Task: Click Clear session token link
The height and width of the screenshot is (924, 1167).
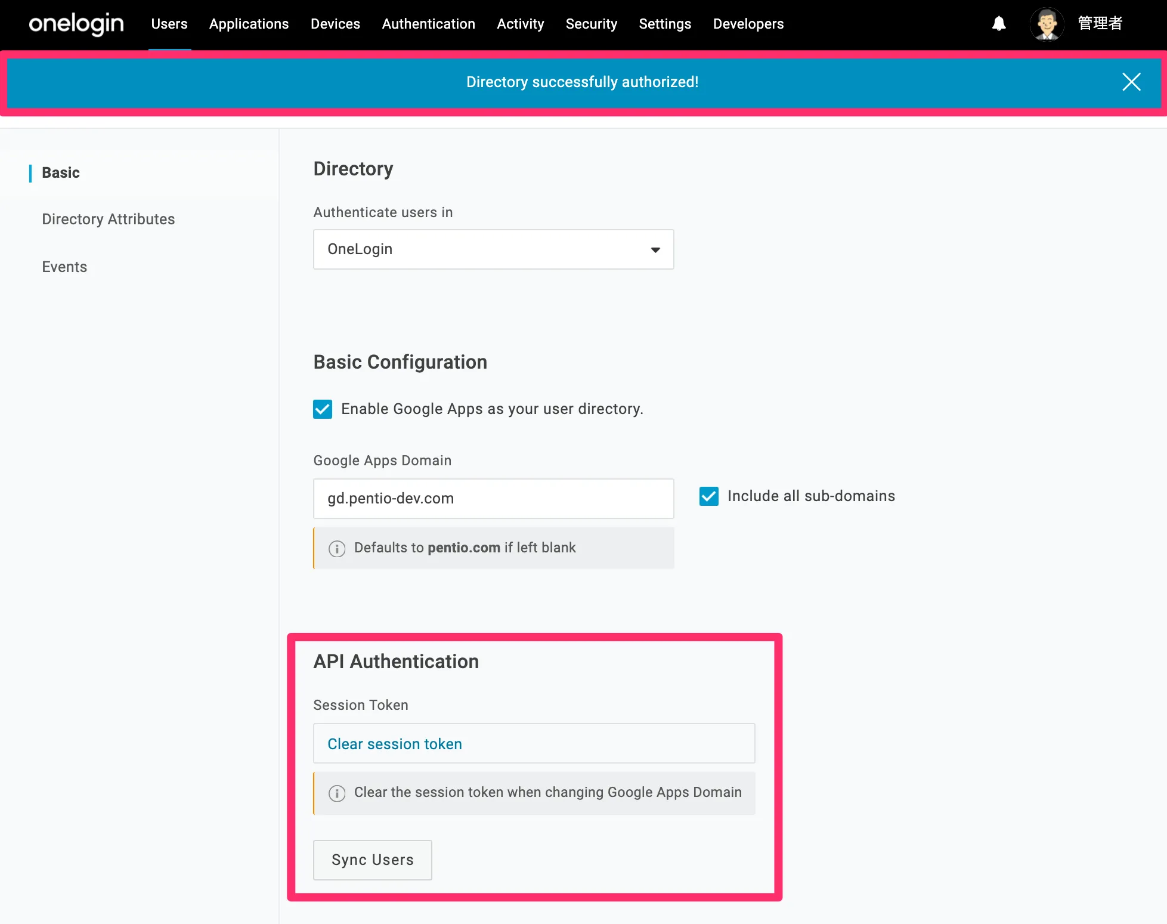Action: point(394,744)
